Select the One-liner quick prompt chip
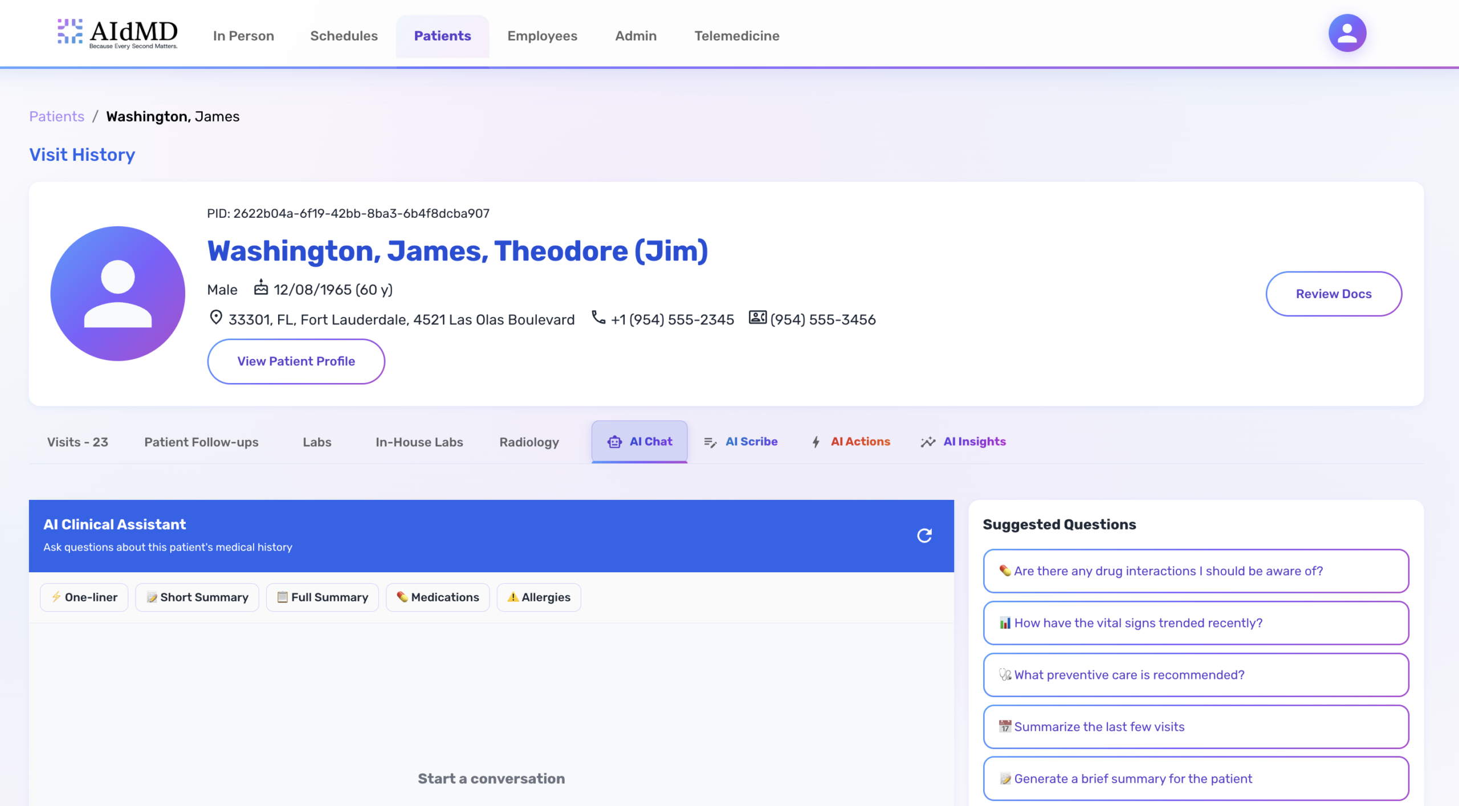The image size is (1459, 806). click(x=84, y=597)
